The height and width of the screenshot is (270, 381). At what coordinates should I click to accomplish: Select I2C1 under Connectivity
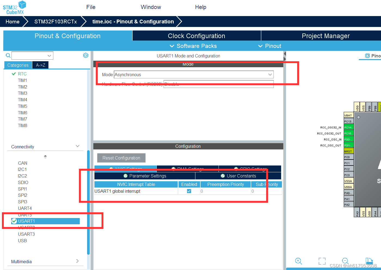point(22,169)
